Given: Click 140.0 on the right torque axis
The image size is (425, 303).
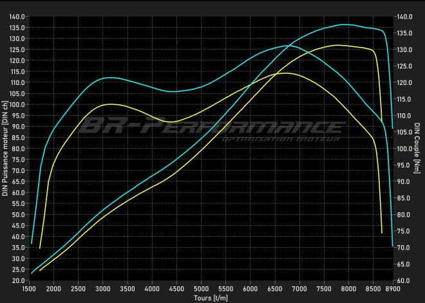Looking at the screenshot, I should click(x=406, y=17).
